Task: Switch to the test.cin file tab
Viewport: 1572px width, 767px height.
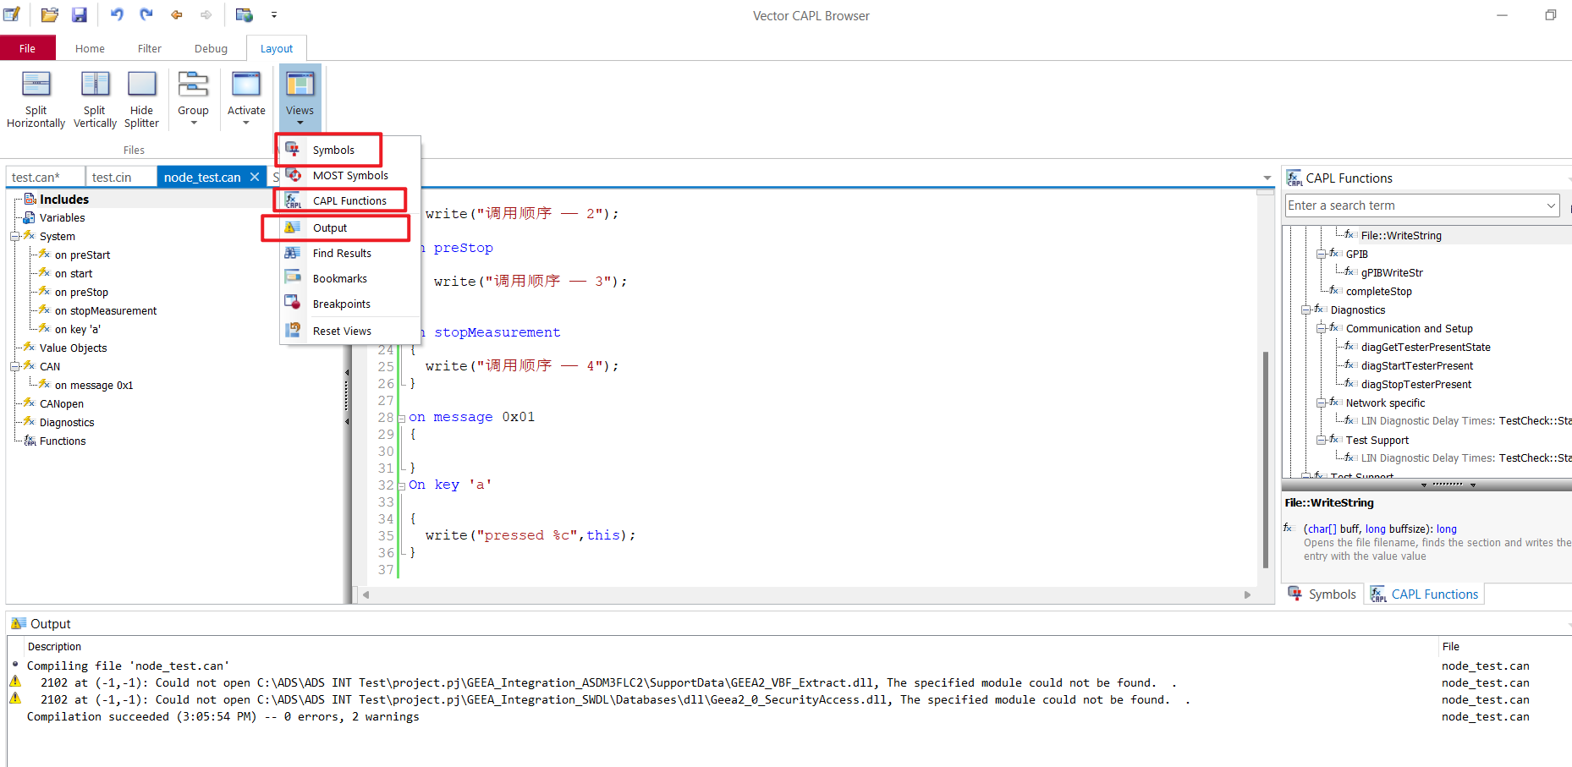Action: (120, 177)
